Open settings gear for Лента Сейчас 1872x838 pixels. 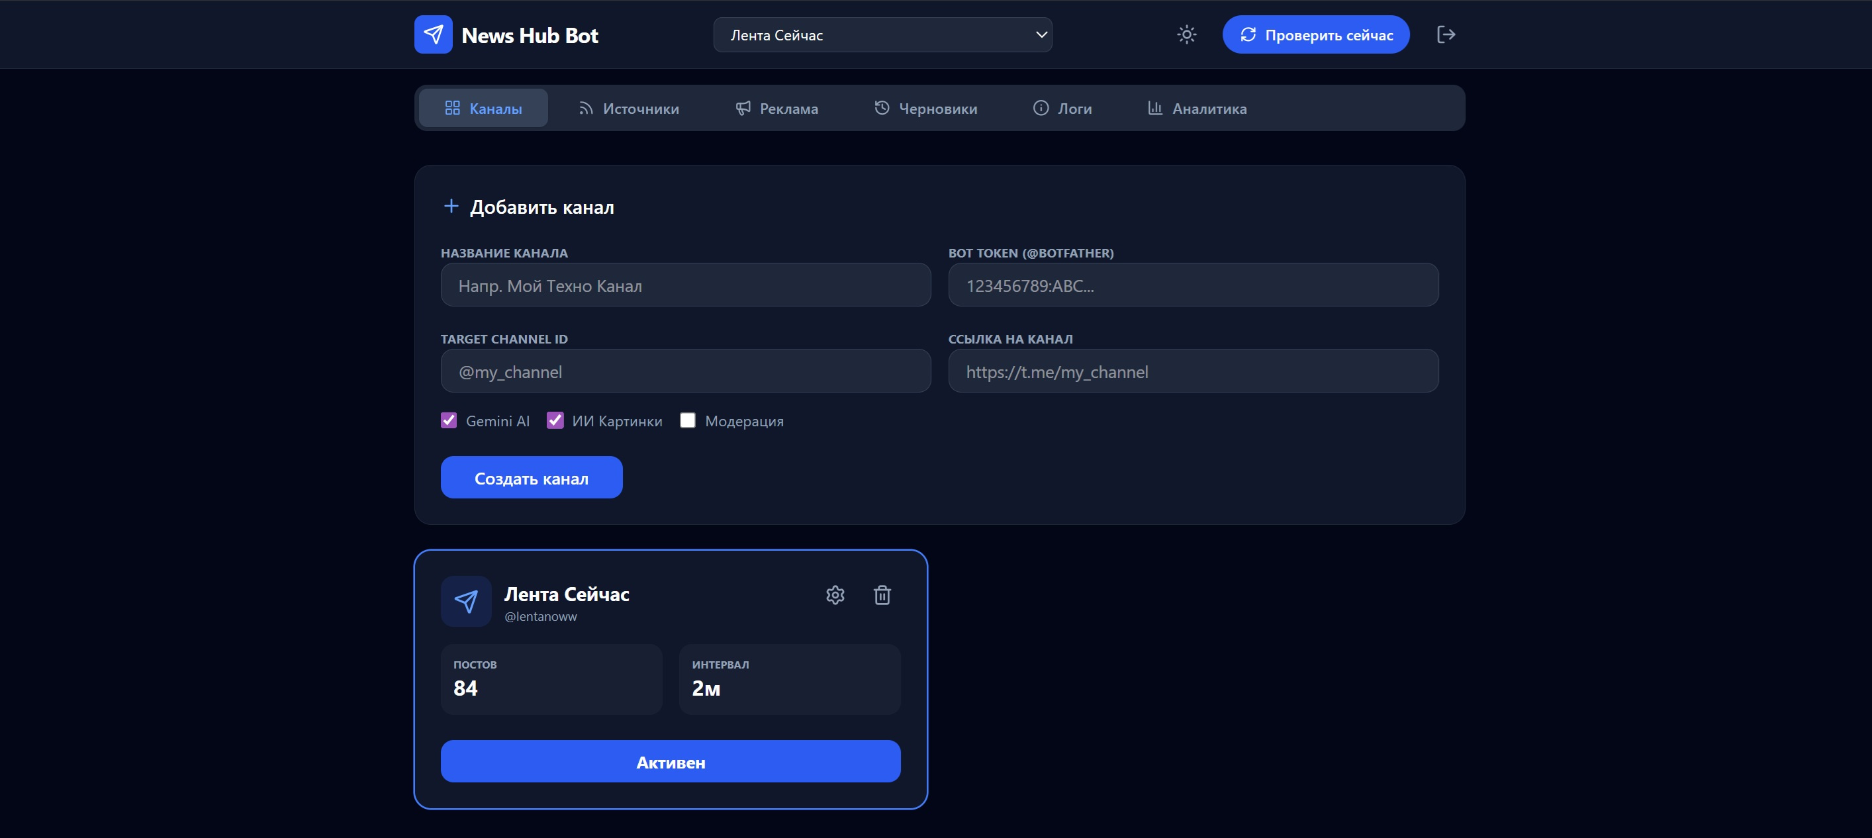835,595
